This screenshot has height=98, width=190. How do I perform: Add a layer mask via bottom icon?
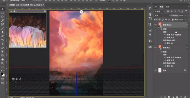[x=169, y=97]
